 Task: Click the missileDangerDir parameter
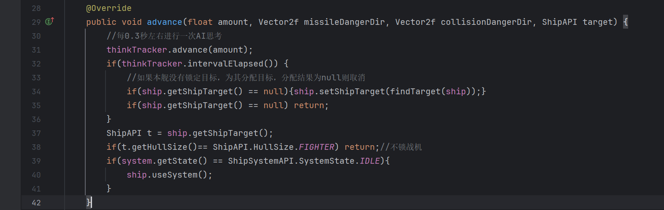344,22
